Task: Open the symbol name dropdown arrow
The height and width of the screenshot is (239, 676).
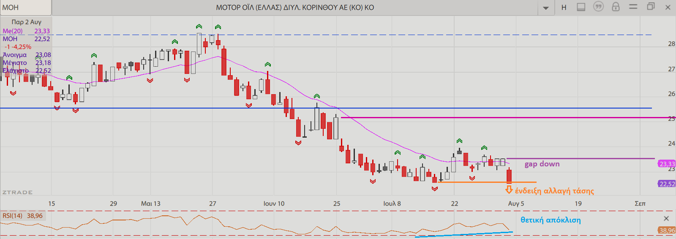Action: coord(546,8)
